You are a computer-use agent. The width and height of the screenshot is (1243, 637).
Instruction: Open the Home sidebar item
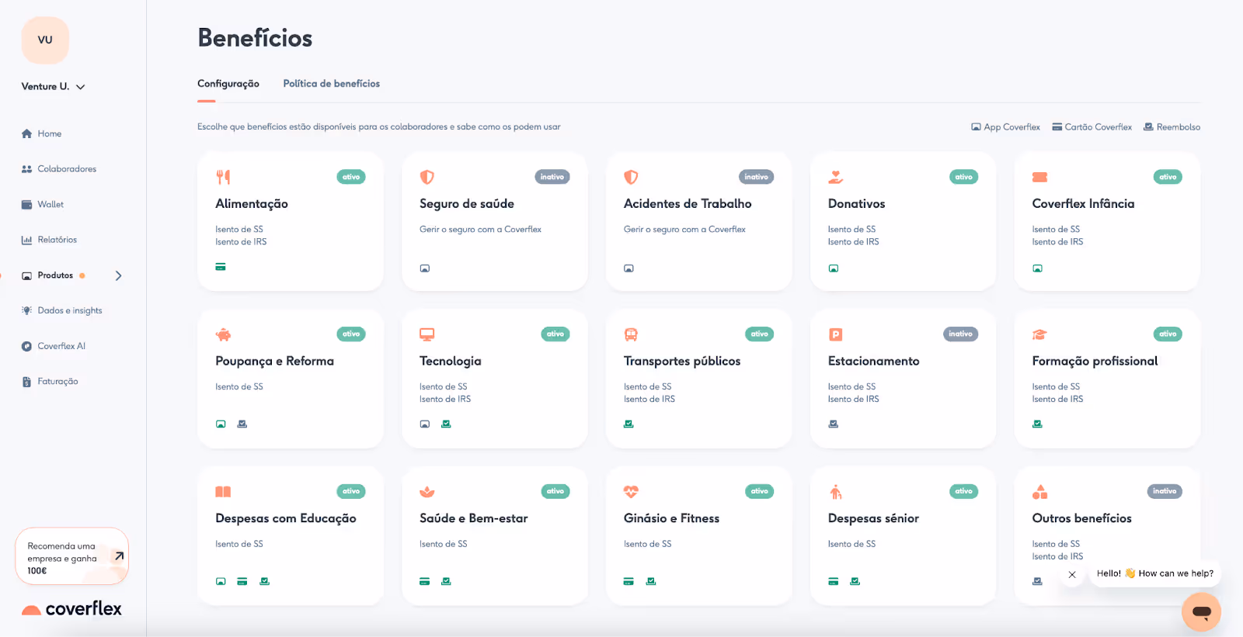(x=41, y=133)
